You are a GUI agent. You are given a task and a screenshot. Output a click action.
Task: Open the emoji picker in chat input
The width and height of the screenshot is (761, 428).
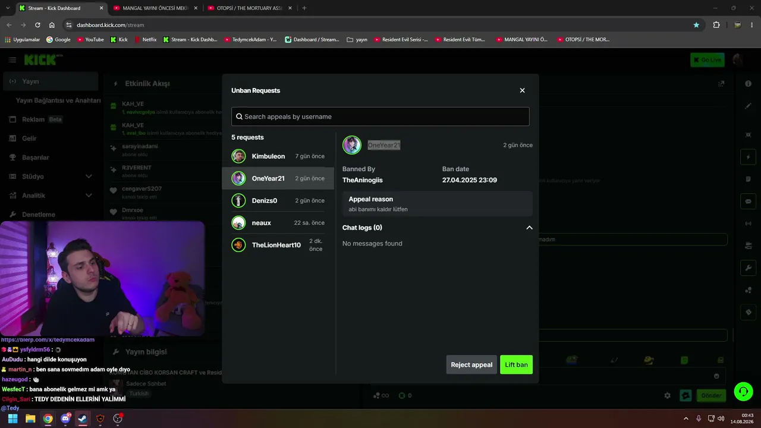pyautogui.click(x=716, y=376)
